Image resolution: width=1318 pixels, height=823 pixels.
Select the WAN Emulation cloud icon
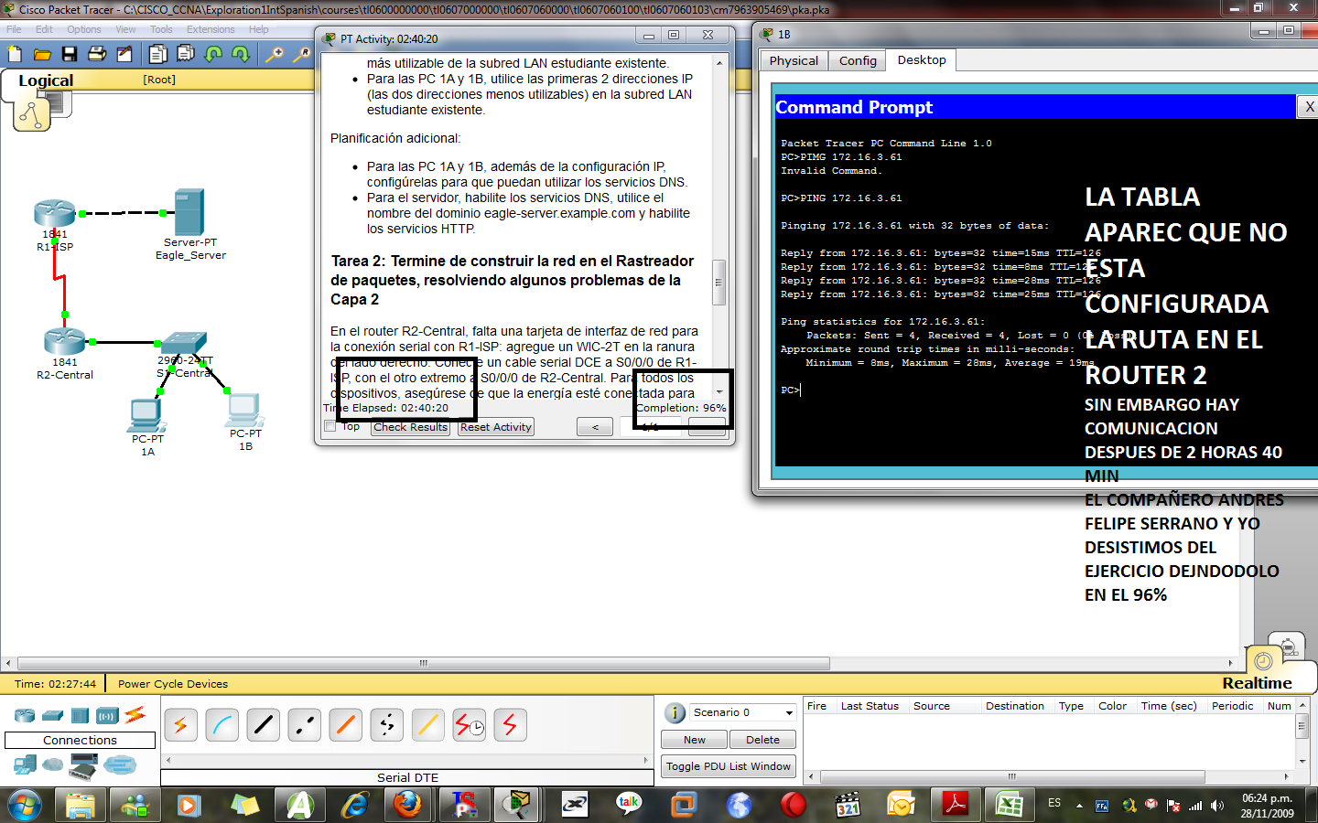[x=53, y=764]
